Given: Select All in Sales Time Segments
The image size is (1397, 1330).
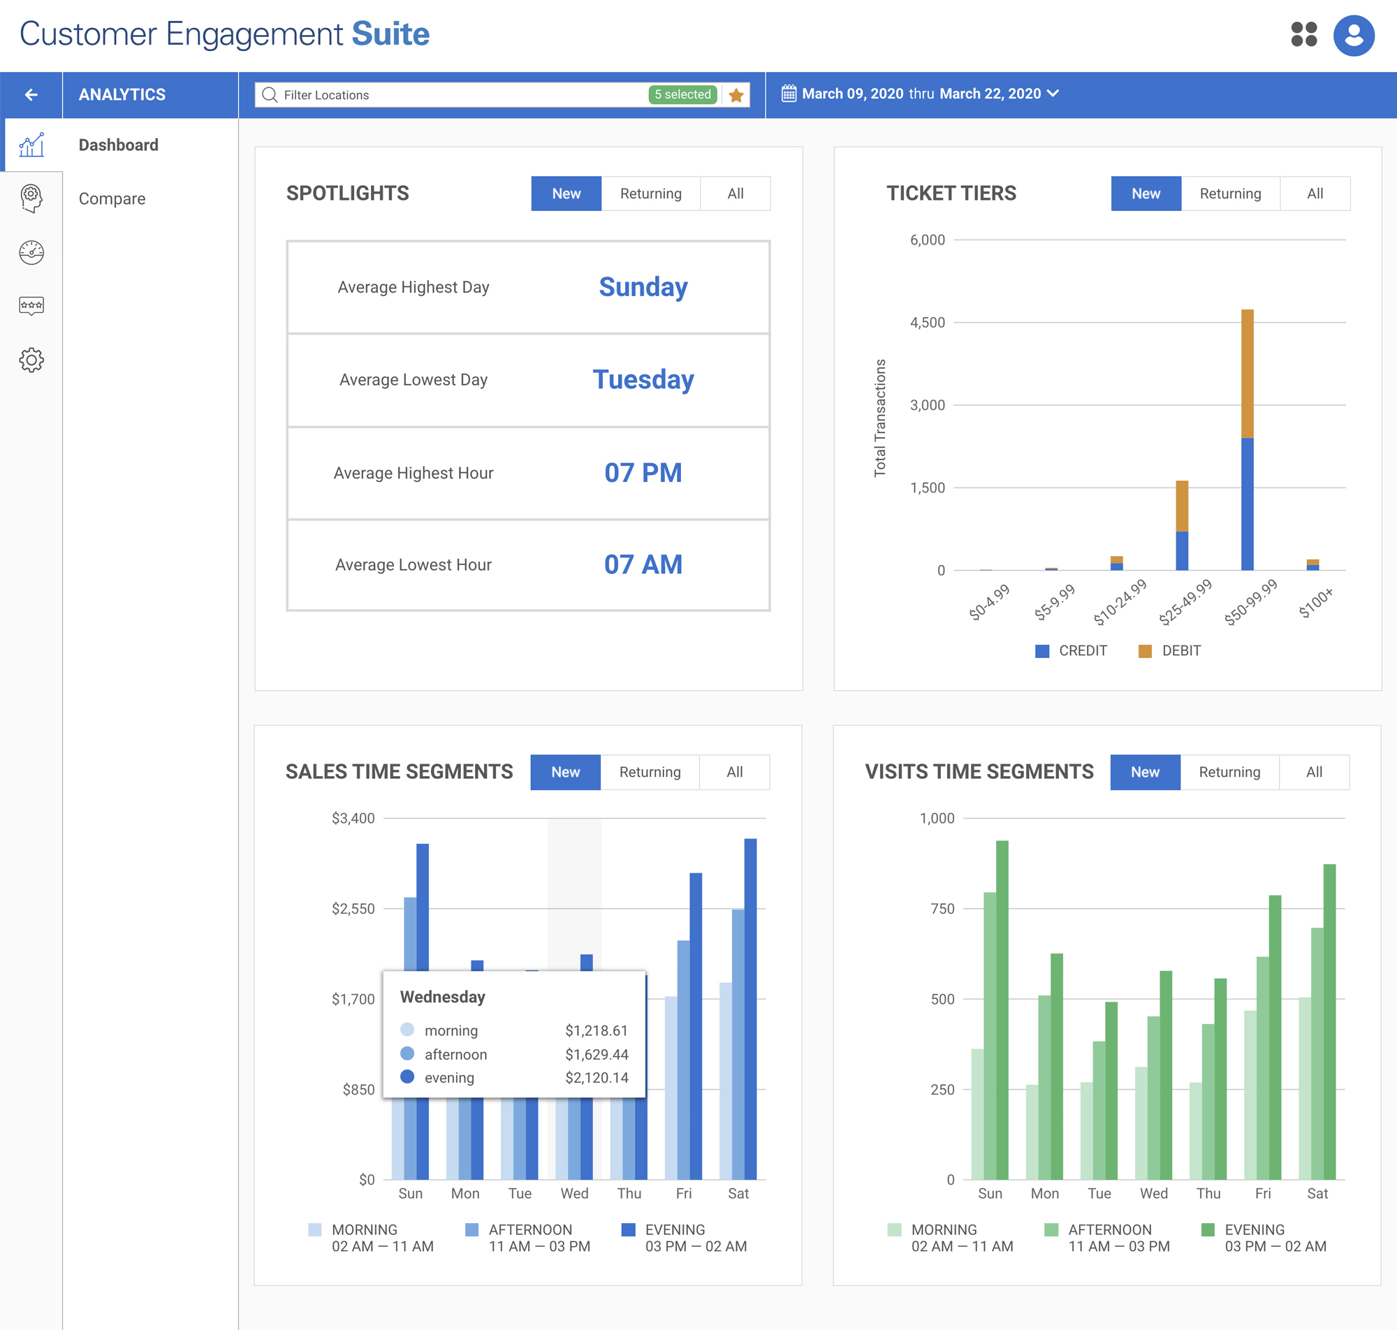Looking at the screenshot, I should tap(735, 772).
